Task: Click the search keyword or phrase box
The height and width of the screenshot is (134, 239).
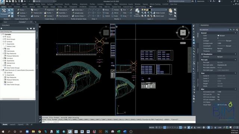Action: point(180,1)
